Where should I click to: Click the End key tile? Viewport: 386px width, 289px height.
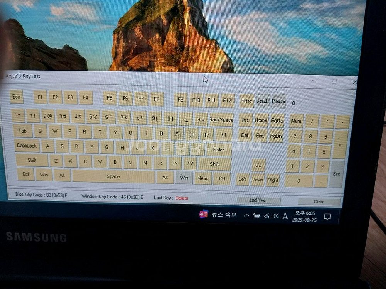coord(260,135)
